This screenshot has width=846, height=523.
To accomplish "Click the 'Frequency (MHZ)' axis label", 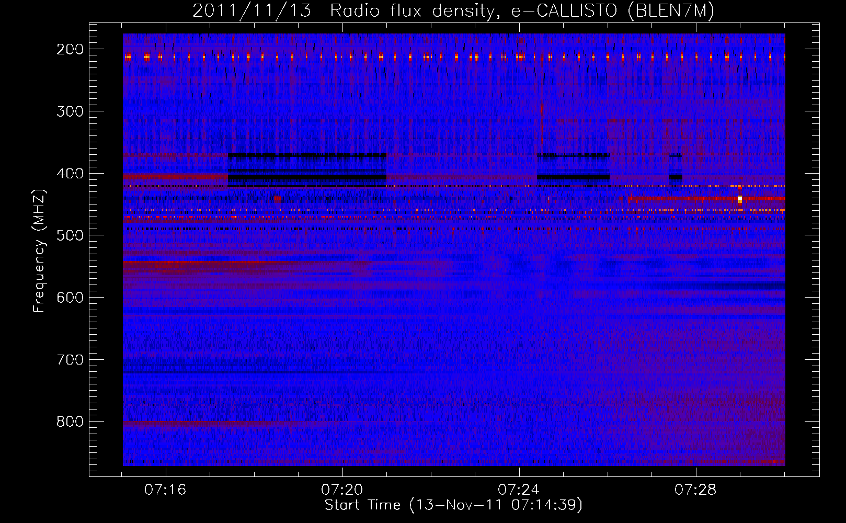I will [x=39, y=251].
